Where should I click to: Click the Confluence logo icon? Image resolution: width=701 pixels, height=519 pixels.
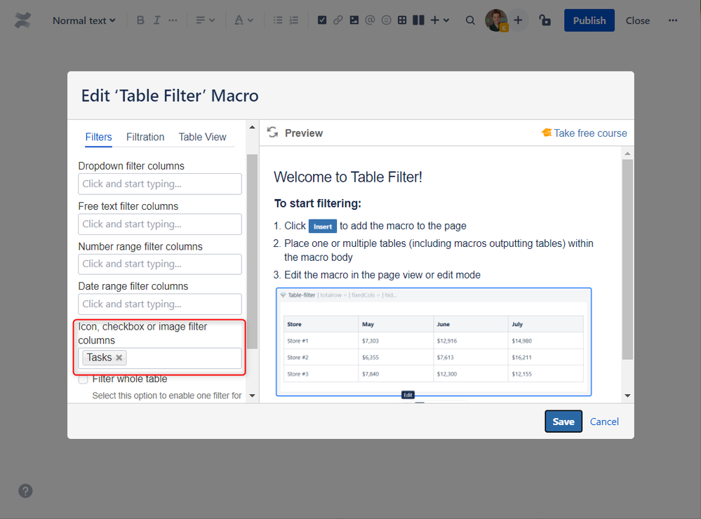click(22, 20)
